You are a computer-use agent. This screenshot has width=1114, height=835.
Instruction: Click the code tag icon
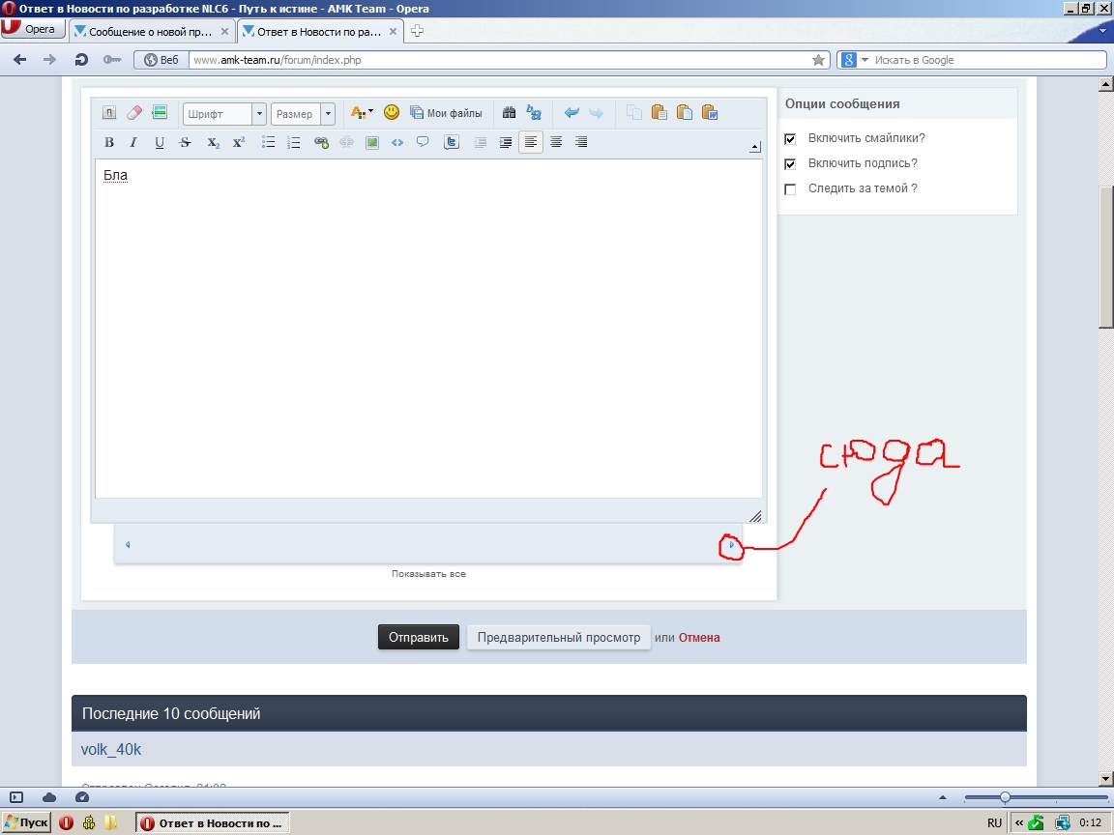(x=397, y=142)
